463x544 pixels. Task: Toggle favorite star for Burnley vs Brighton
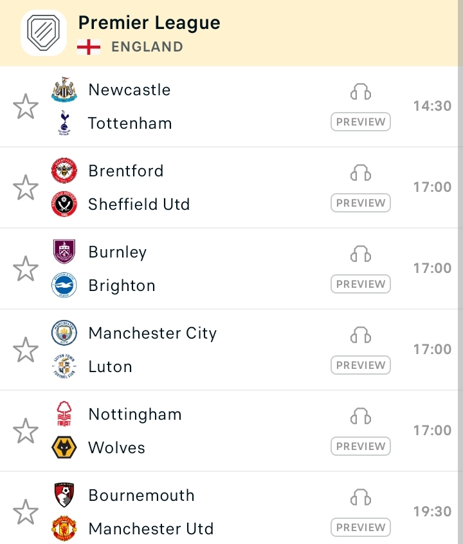pos(26,268)
